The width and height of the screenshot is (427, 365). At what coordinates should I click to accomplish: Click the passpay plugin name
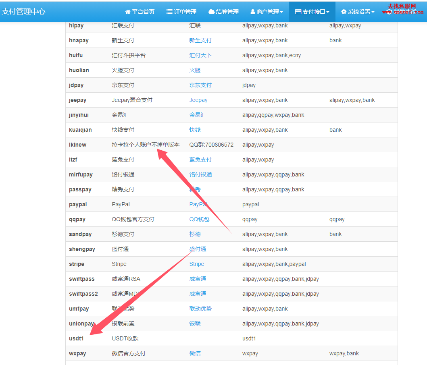click(x=80, y=190)
